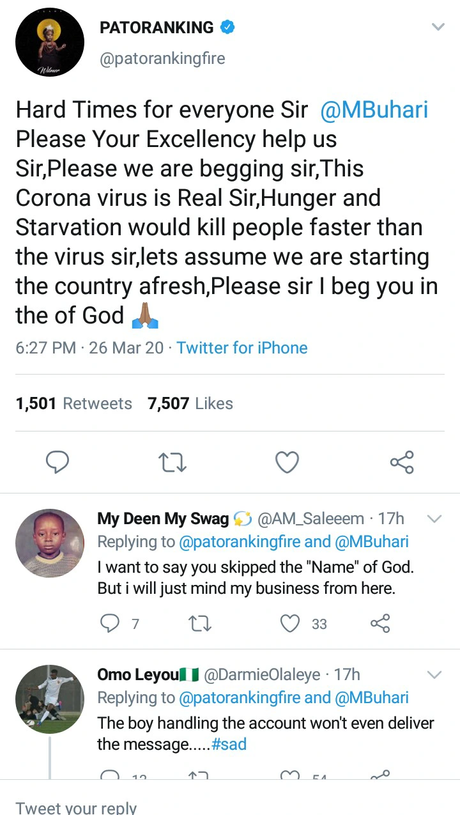The width and height of the screenshot is (460, 815).
Task: Open options chevron on Patoranking's tweet
Action: pyautogui.click(x=438, y=27)
